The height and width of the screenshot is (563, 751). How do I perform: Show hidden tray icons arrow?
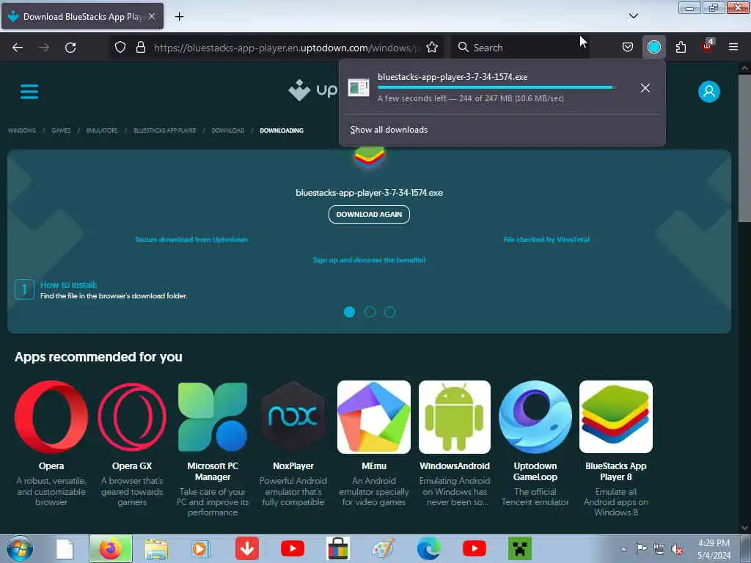(623, 549)
